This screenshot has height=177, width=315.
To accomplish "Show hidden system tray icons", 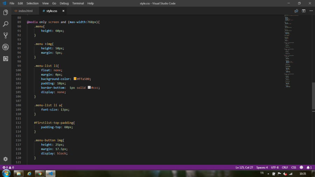I will click(268, 174).
